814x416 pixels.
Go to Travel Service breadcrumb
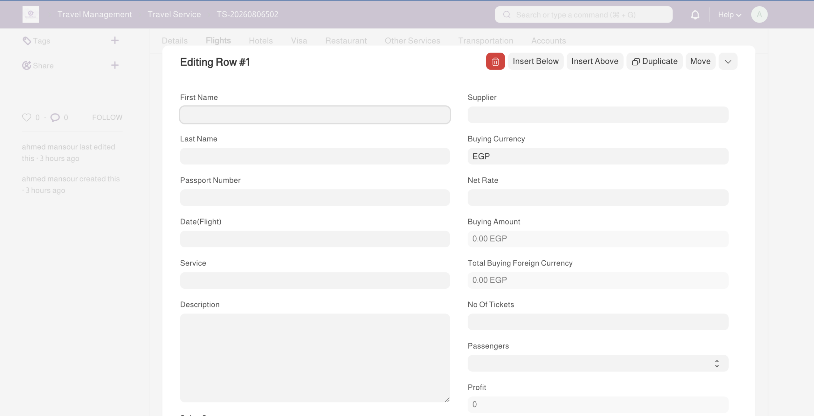point(174,14)
